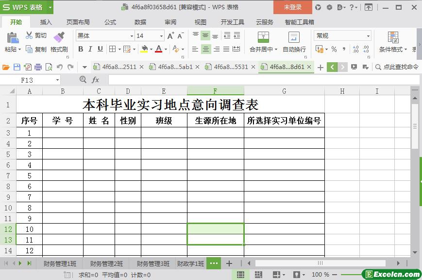Click the Format Painter (格式刷) icon

click(59, 37)
